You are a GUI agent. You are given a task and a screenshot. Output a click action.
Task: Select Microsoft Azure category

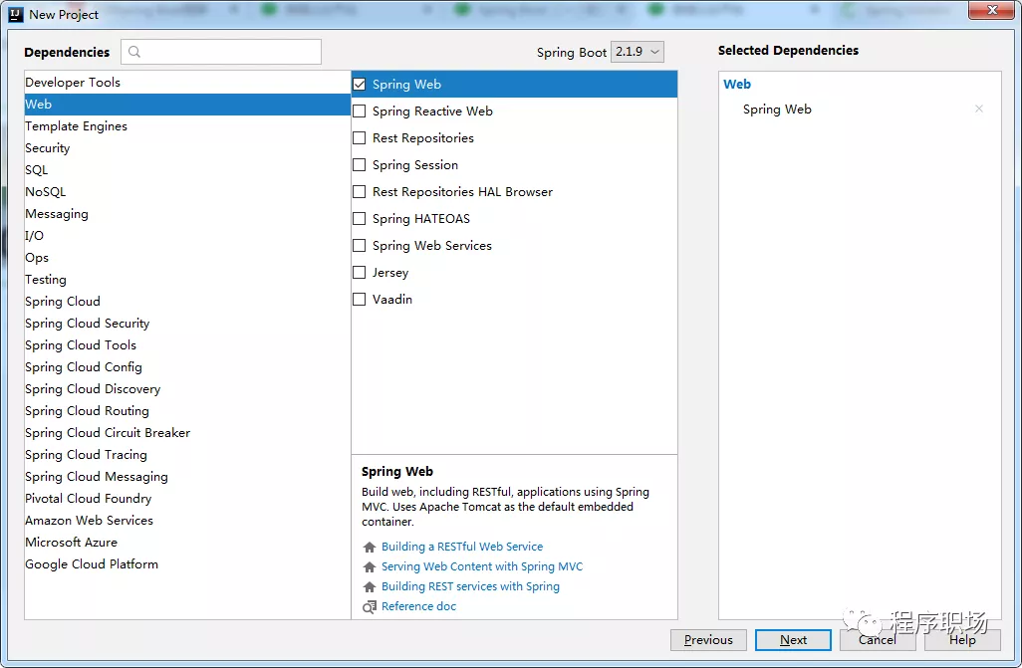(187, 543)
